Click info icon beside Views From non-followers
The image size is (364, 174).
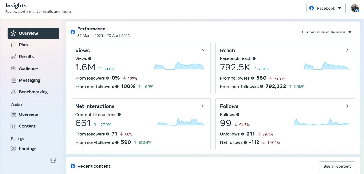coord(117,87)
